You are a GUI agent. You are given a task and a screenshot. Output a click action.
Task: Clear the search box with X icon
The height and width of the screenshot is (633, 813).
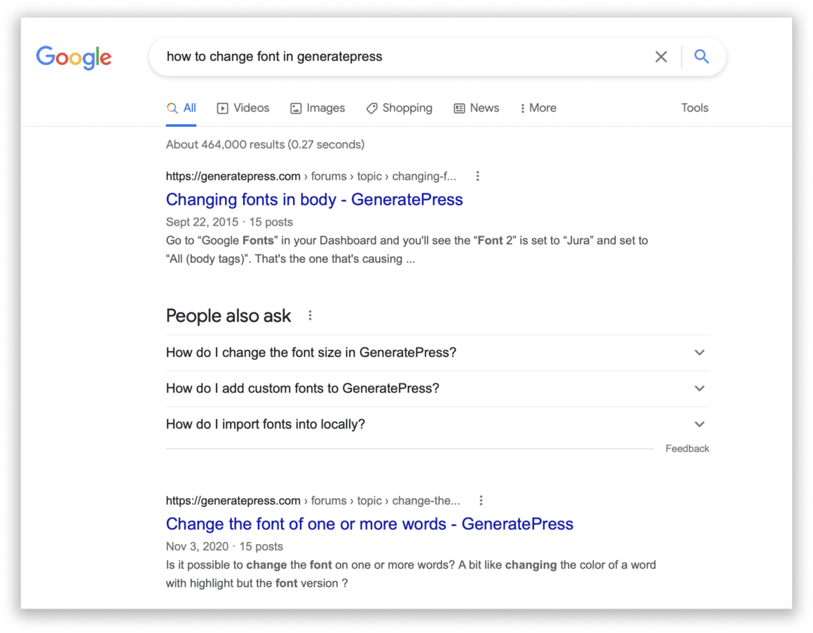(661, 57)
